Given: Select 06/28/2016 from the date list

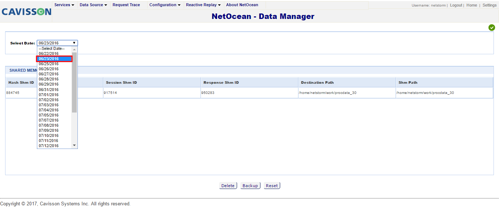Looking at the screenshot, I should pos(54,79).
